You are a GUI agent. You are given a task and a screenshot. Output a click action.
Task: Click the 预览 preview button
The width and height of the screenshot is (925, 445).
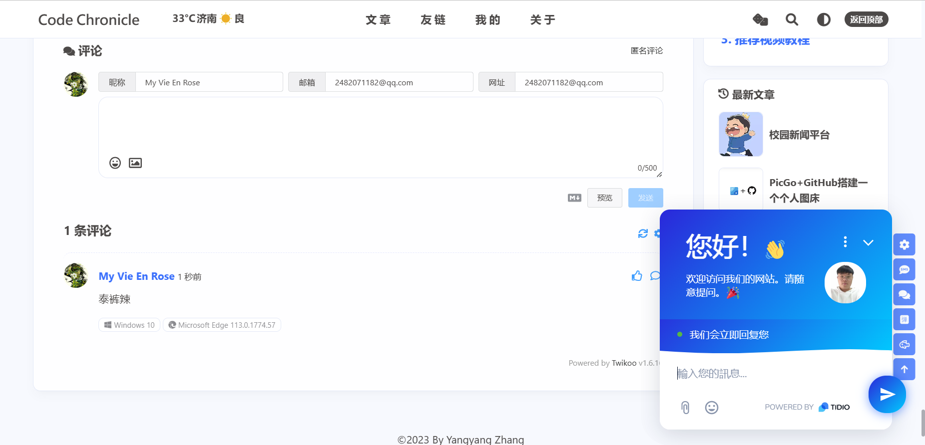point(604,198)
